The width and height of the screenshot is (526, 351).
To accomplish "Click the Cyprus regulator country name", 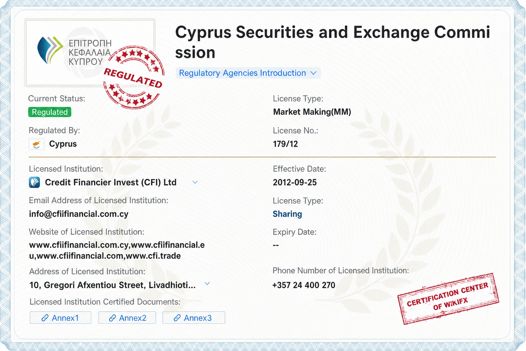I will point(63,144).
